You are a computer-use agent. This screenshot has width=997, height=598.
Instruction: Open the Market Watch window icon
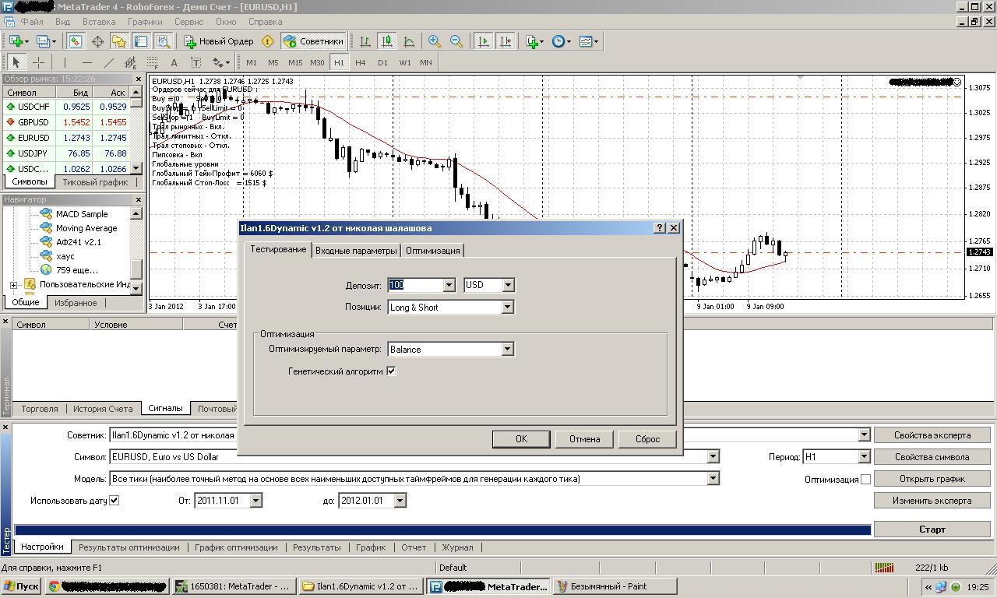(x=76, y=41)
